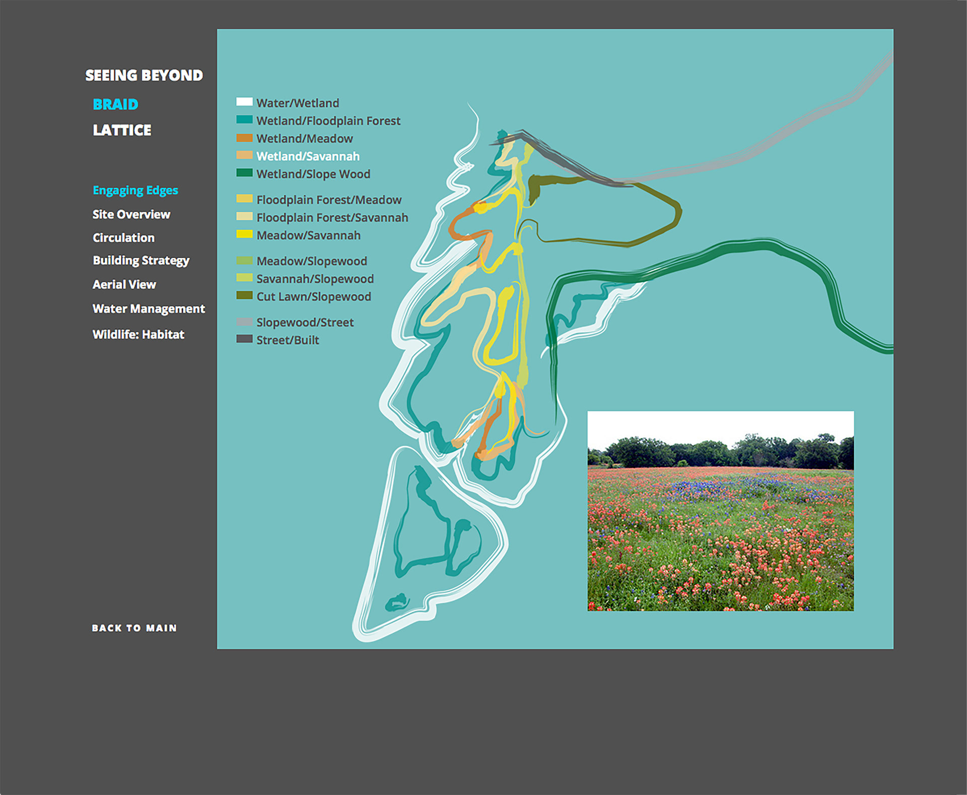The height and width of the screenshot is (795, 967).
Task: Open the Site Overview page
Action: (x=131, y=214)
